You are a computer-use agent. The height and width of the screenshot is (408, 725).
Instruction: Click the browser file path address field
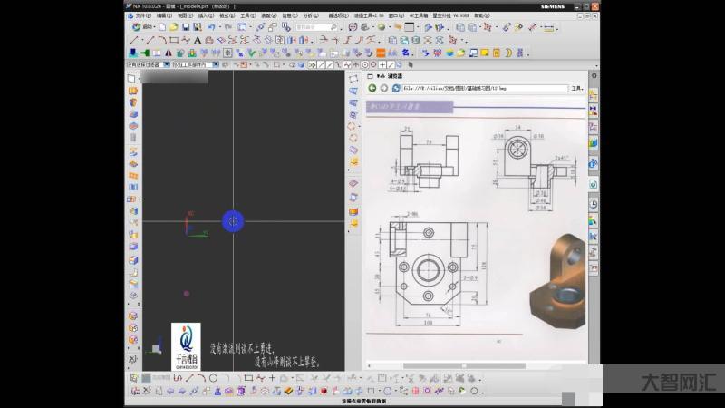(x=480, y=89)
